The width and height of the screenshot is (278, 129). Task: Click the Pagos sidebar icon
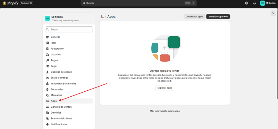(x=47, y=60)
